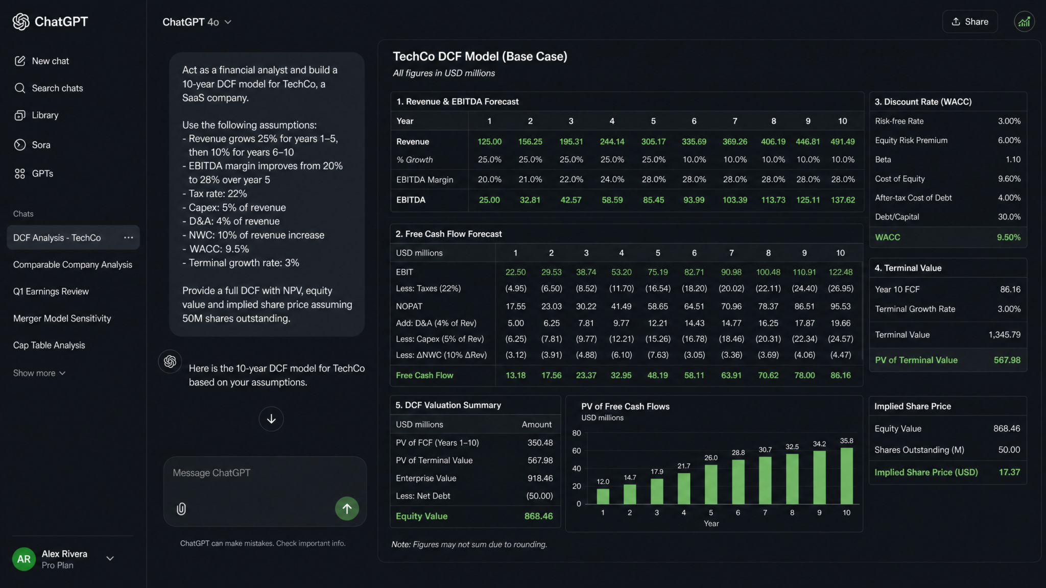Click the 3. Discount Rate (WACC) header

point(923,102)
